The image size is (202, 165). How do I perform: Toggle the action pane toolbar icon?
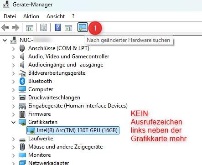[x=68, y=28]
